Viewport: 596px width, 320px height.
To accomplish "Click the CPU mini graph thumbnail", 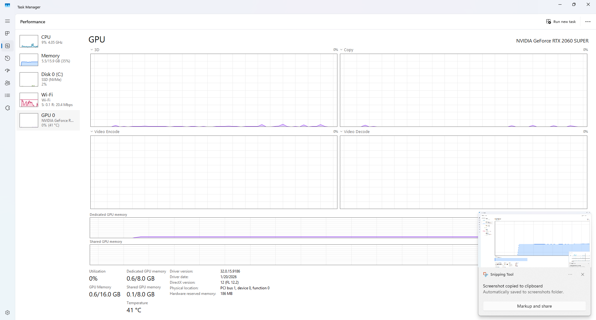I will (x=29, y=41).
